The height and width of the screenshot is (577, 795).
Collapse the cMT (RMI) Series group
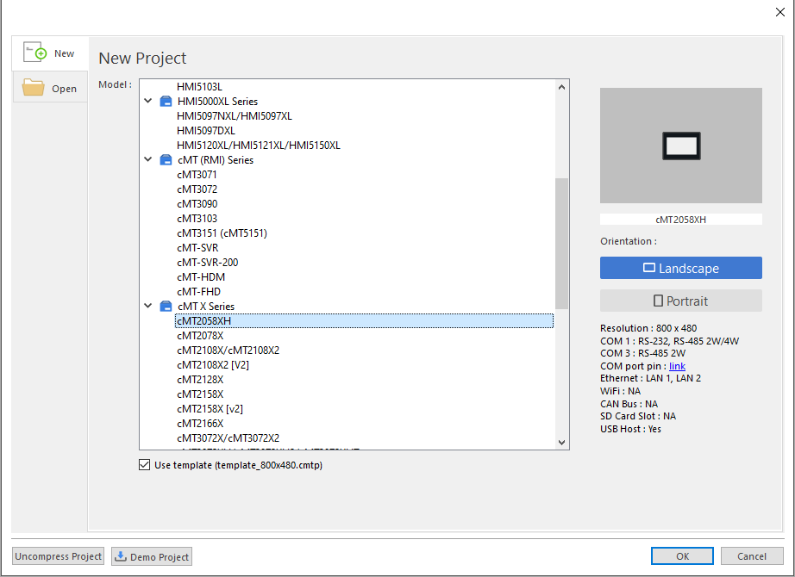click(x=148, y=159)
